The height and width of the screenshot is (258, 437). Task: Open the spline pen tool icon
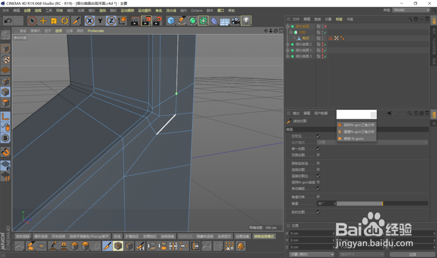pos(182,21)
